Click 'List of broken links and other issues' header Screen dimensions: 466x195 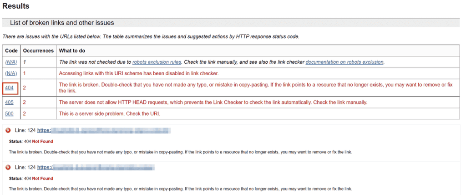tap(62, 23)
